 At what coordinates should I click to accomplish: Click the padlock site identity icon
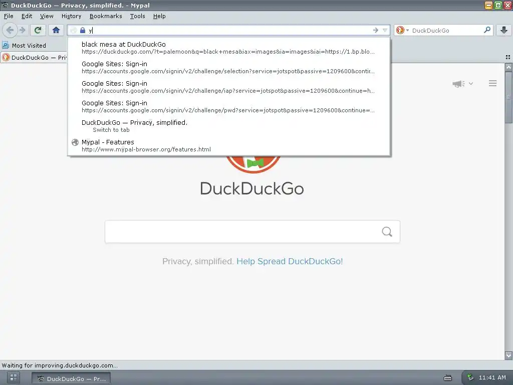click(x=83, y=30)
